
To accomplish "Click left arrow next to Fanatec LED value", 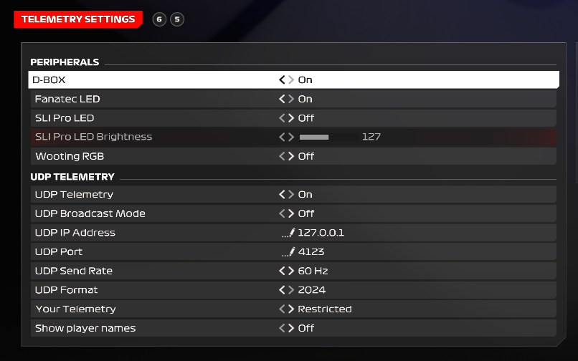I will point(283,99).
